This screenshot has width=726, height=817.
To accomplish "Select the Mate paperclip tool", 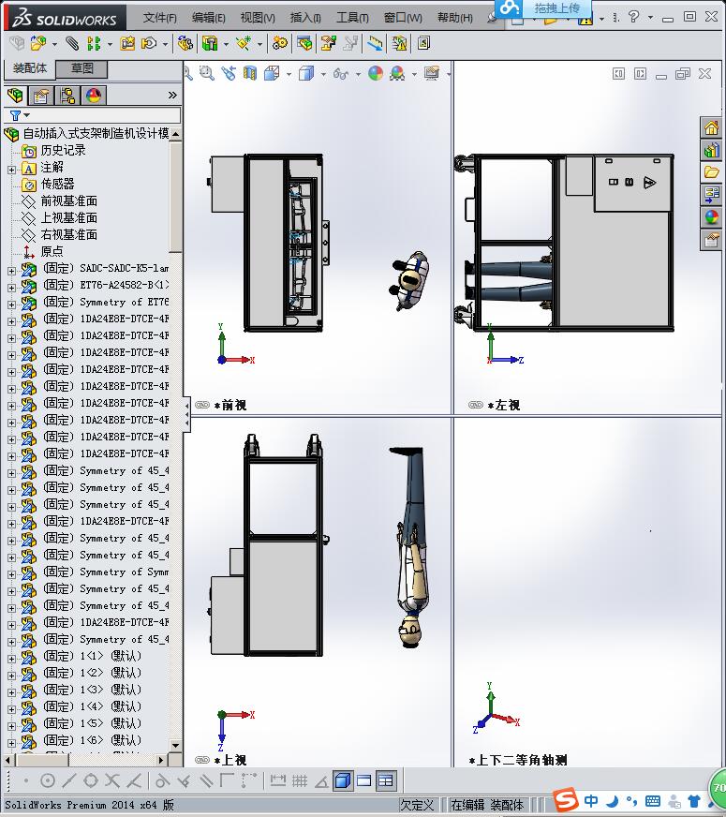I will 72,43.
